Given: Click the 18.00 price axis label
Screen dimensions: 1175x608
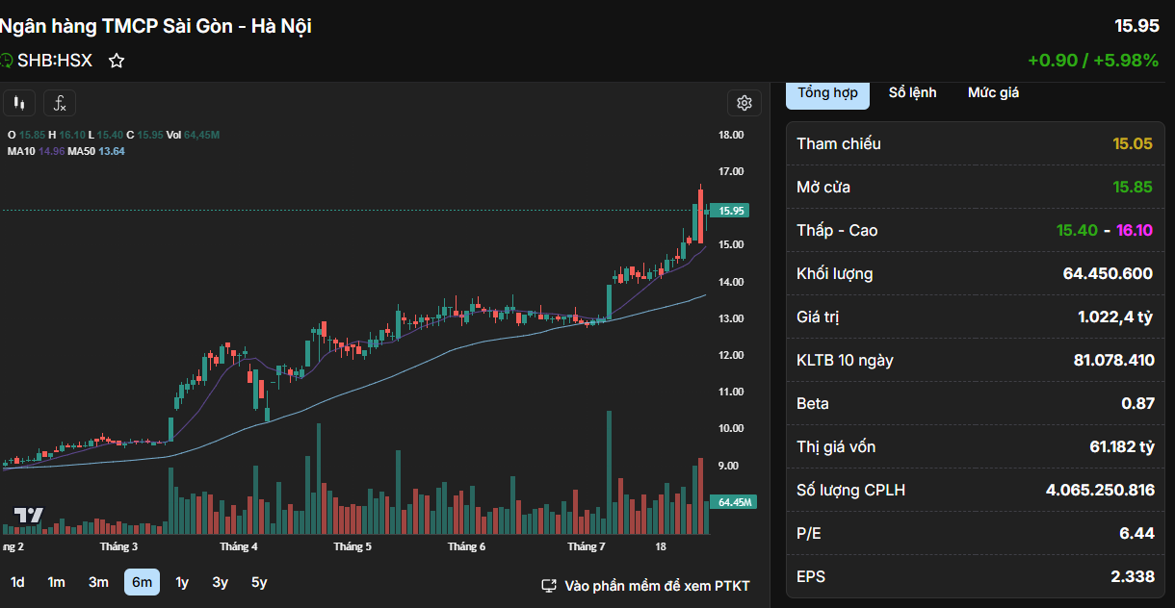Looking at the screenshot, I should 731,135.
